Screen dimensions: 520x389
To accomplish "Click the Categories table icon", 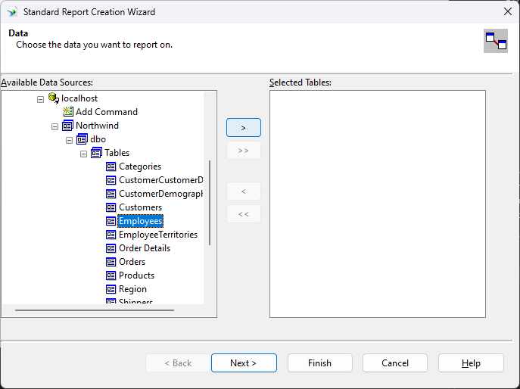I will pyautogui.click(x=111, y=166).
